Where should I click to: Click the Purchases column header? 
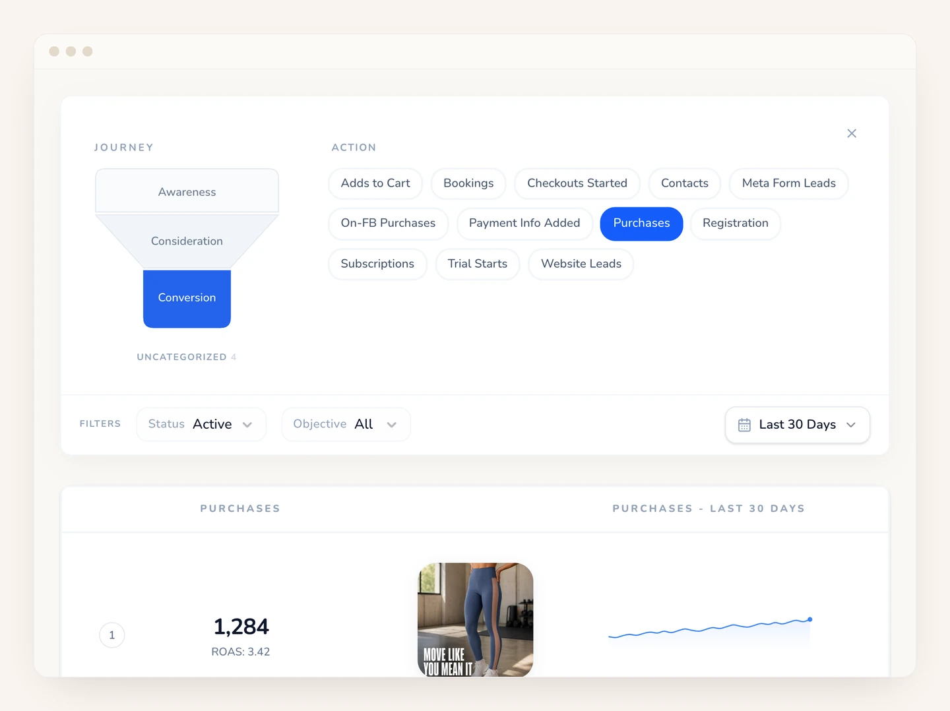(240, 509)
